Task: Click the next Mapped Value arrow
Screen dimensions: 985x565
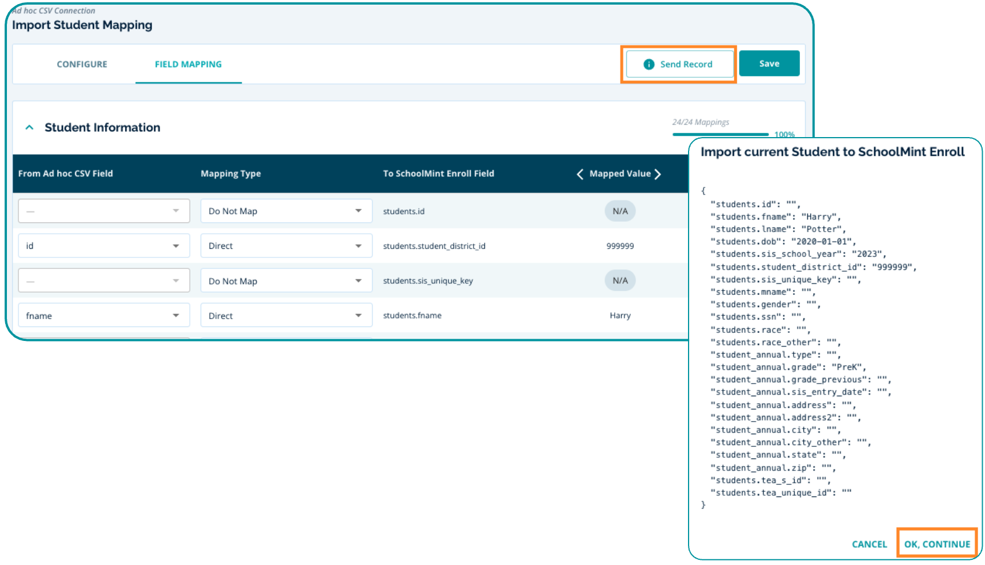Action: pos(657,174)
